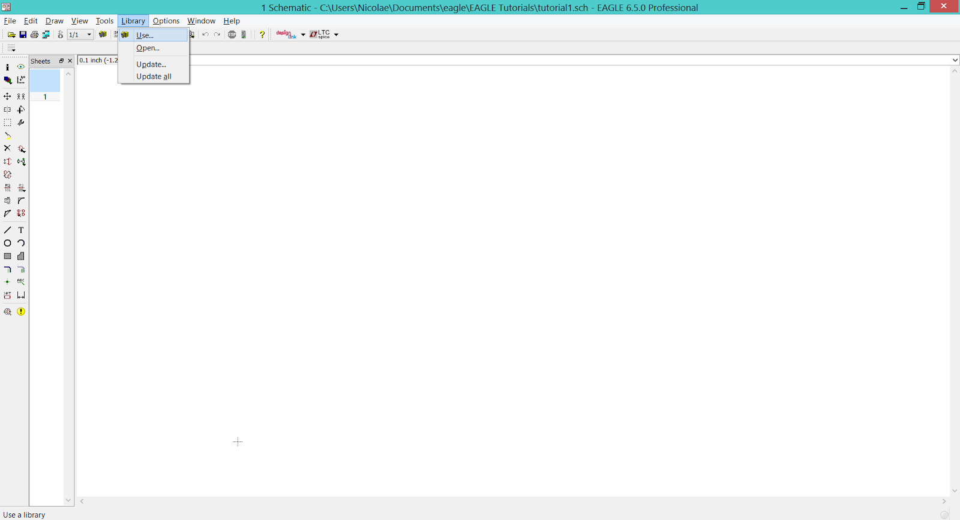Click the drawing area's right-side scroll up arrow
The width and height of the screenshot is (960, 520).
click(955, 71)
